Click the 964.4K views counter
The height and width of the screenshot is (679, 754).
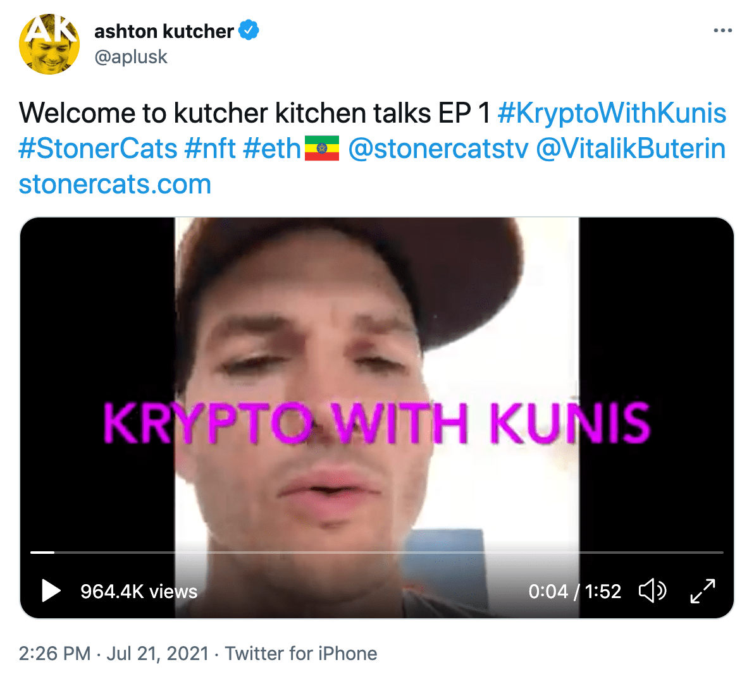tap(139, 592)
